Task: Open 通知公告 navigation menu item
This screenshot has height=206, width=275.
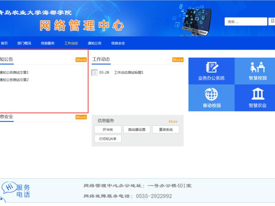Action: coord(95,43)
